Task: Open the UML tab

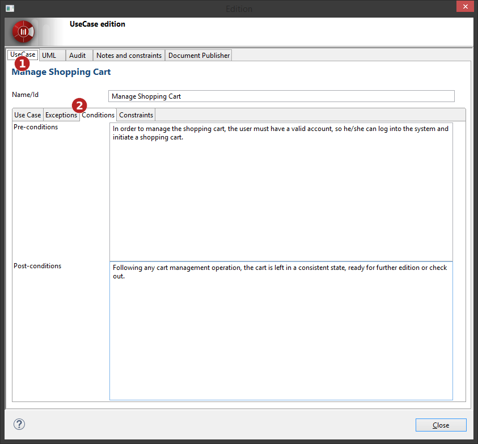Action: (49, 56)
